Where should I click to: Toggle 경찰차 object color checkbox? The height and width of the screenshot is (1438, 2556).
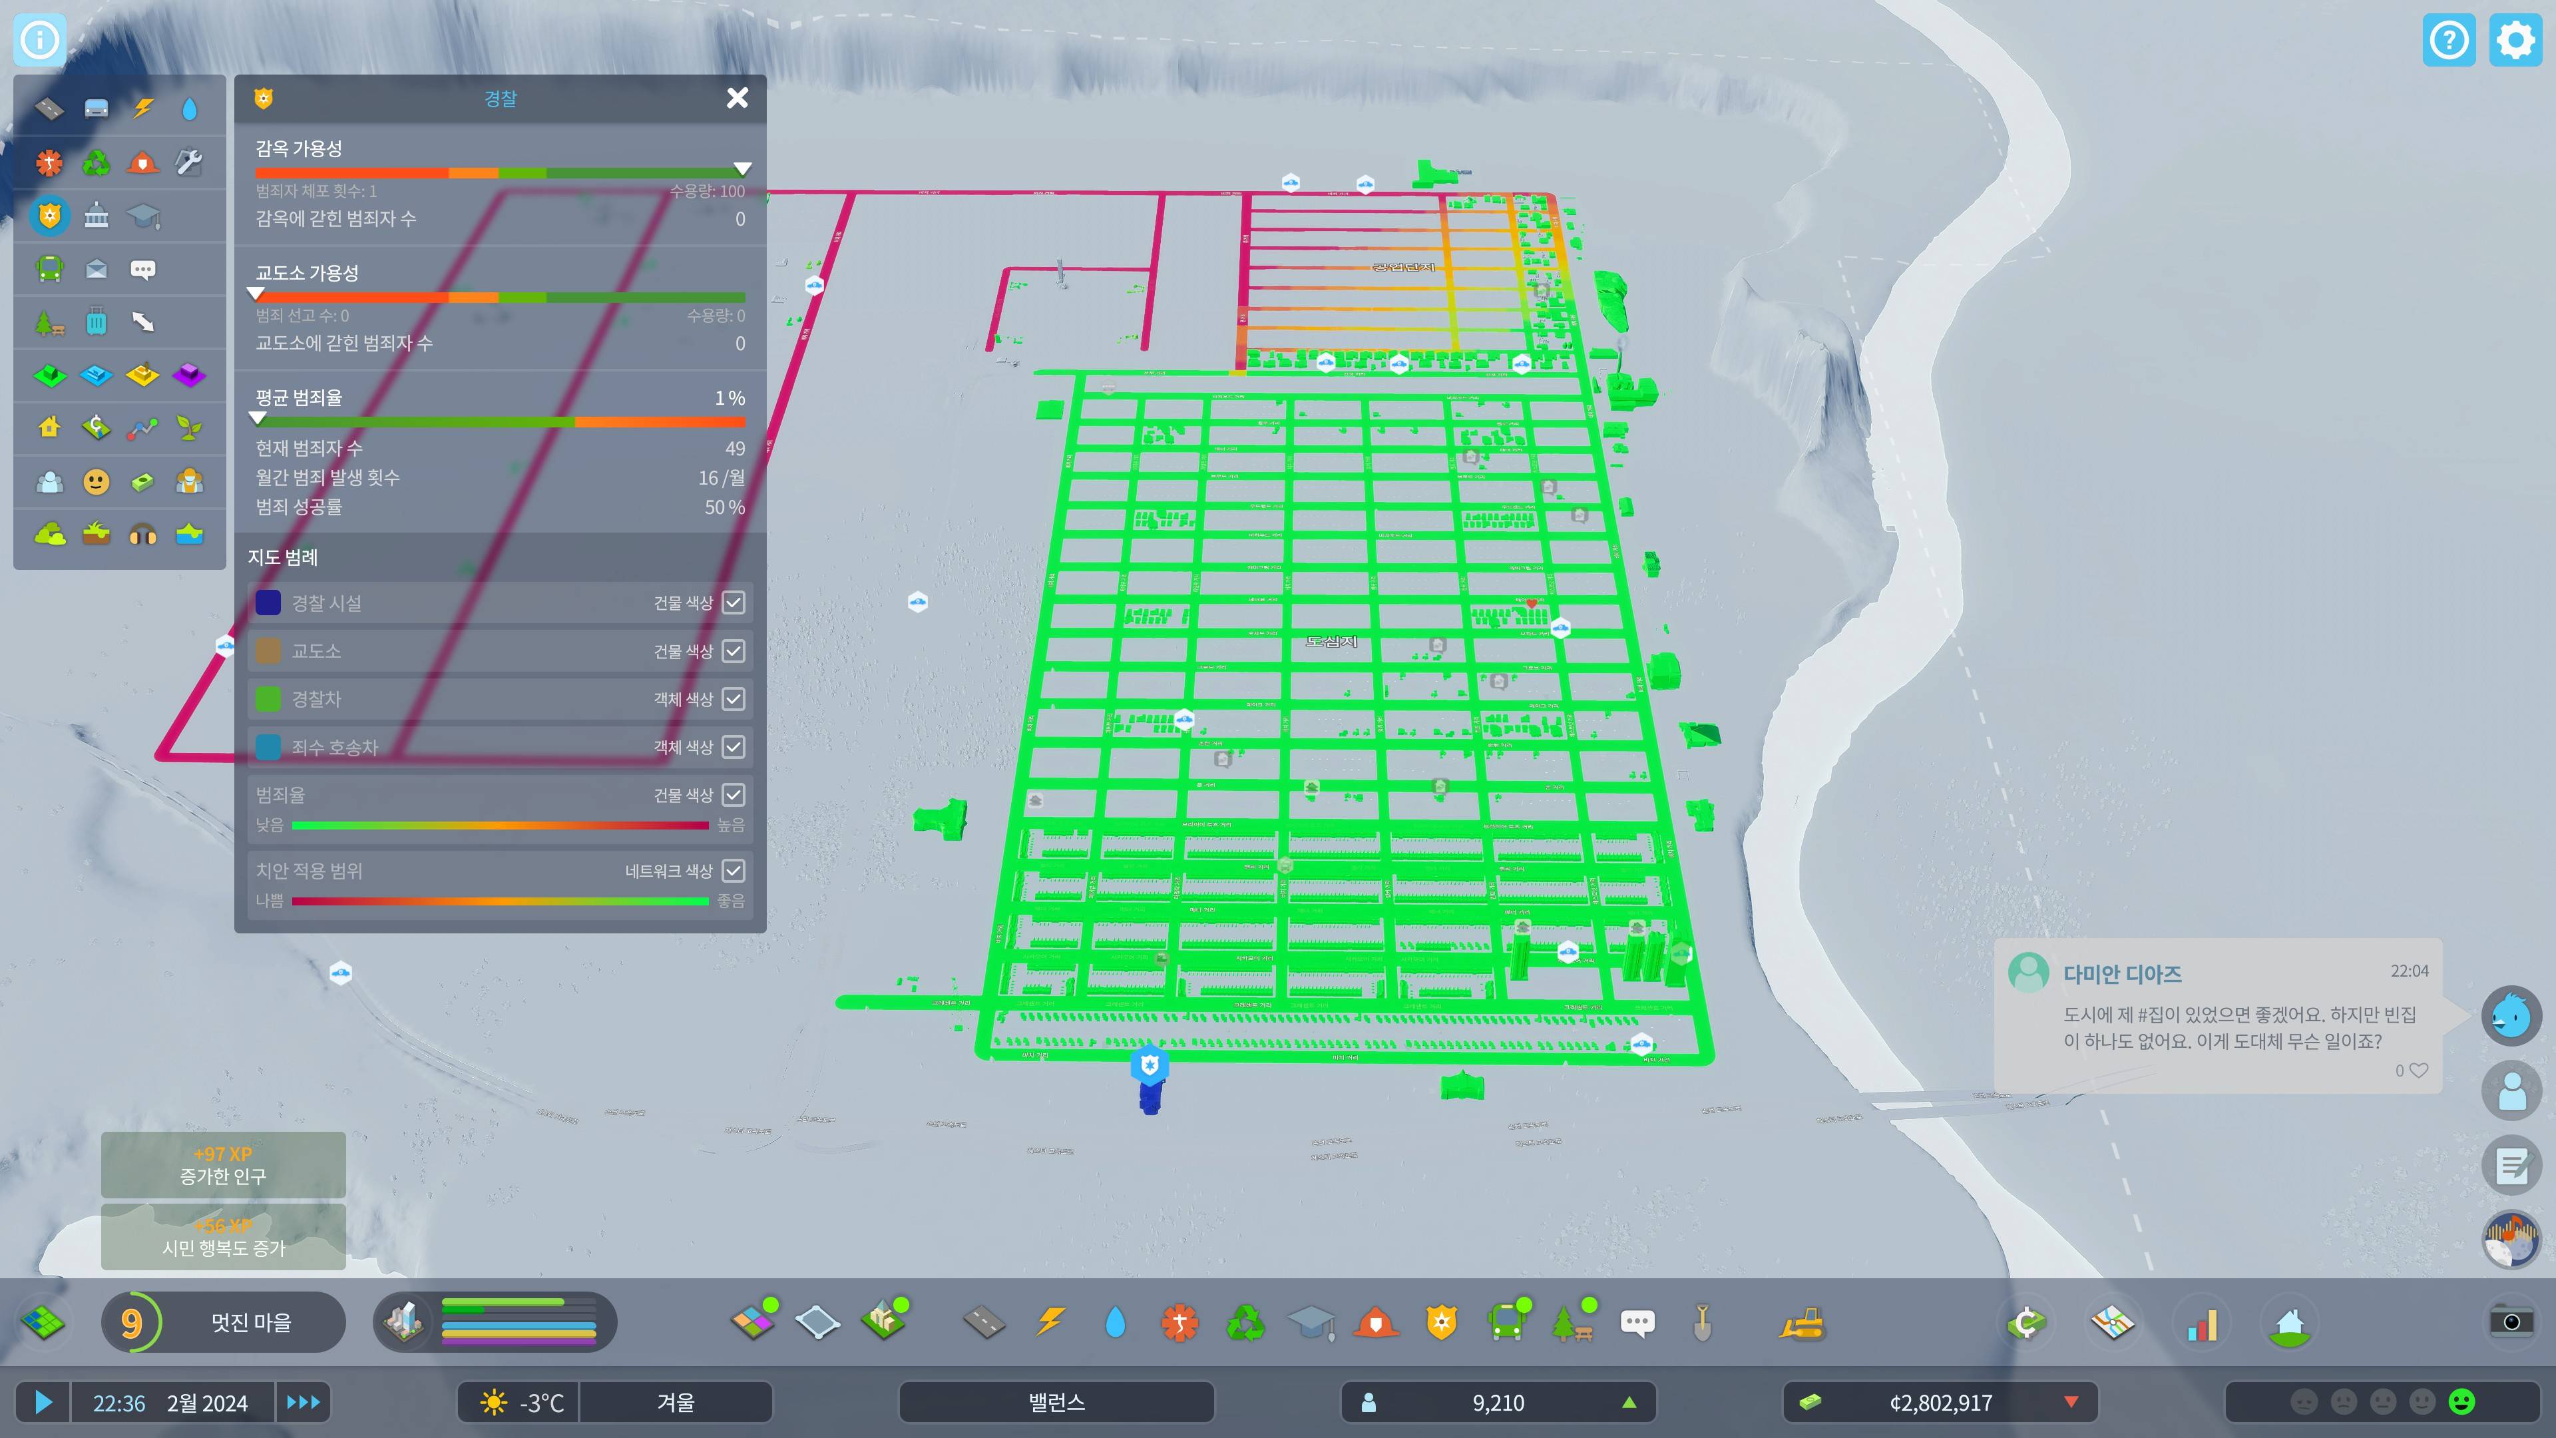(x=734, y=698)
